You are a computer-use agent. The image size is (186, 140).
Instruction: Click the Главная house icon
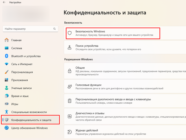[x=7, y=40]
